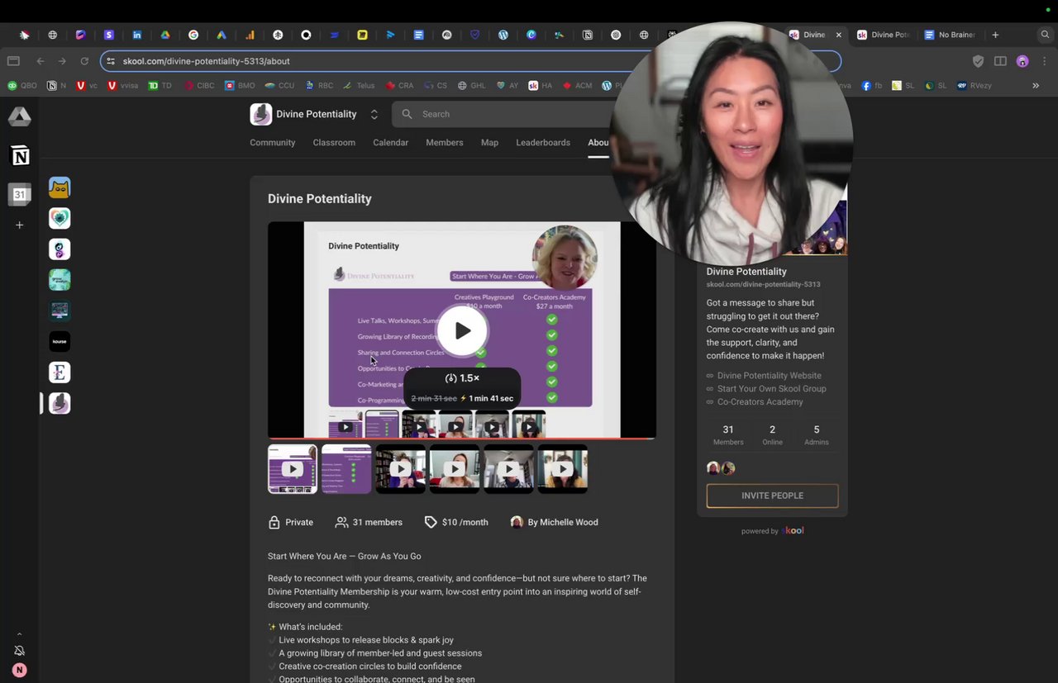Image resolution: width=1058 pixels, height=683 pixels.
Task: Click the Divine Potentiality group logo in header
Action: [x=261, y=114]
